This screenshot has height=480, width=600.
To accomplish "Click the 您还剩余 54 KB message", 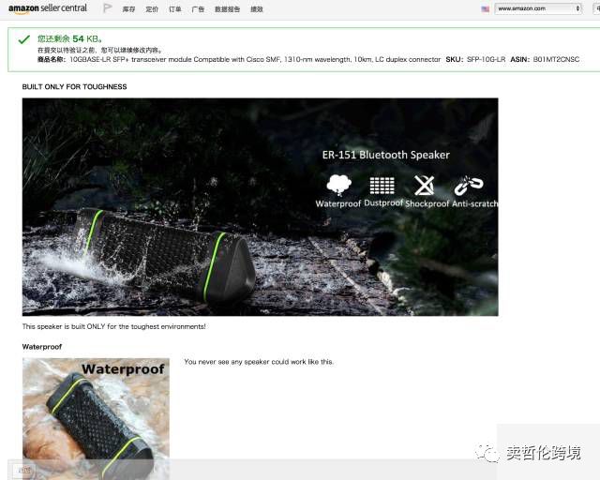I will 69,38.
